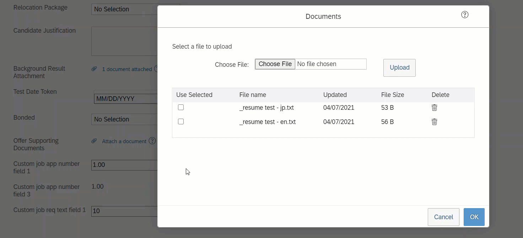Click 1.00 value of Custom number field 3
The height and width of the screenshot is (238, 523).
tap(98, 186)
